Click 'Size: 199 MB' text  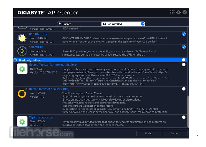(x=37, y=93)
